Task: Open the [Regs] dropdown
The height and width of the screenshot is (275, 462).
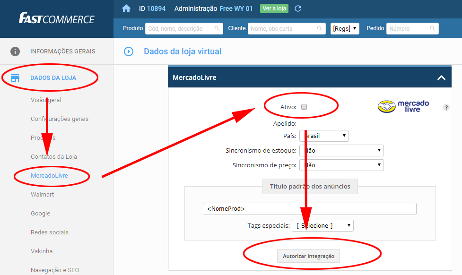Action: tap(345, 28)
